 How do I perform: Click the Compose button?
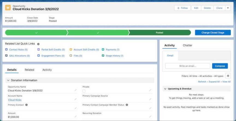point(220,66)
